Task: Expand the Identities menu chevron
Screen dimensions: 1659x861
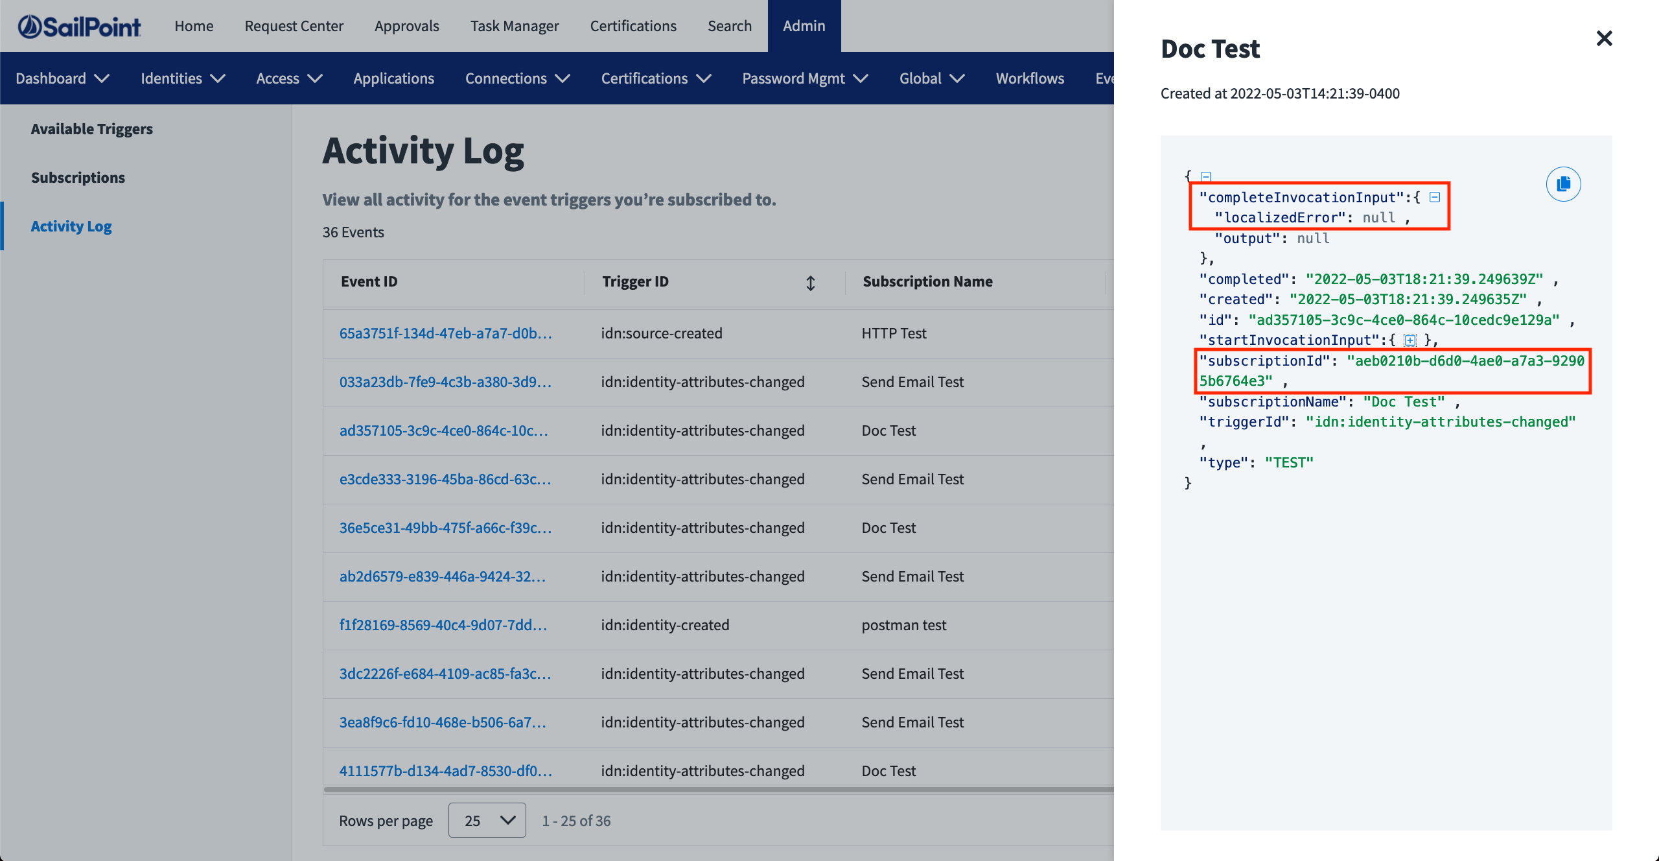Action: pyautogui.click(x=218, y=78)
